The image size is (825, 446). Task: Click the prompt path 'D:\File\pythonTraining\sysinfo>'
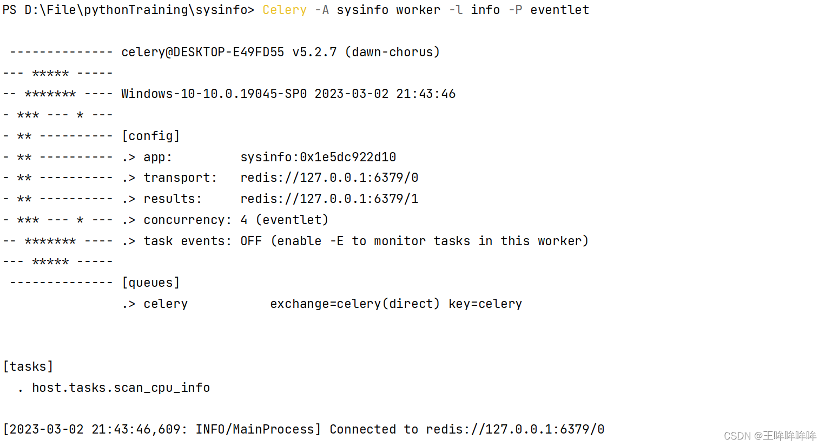point(139,10)
